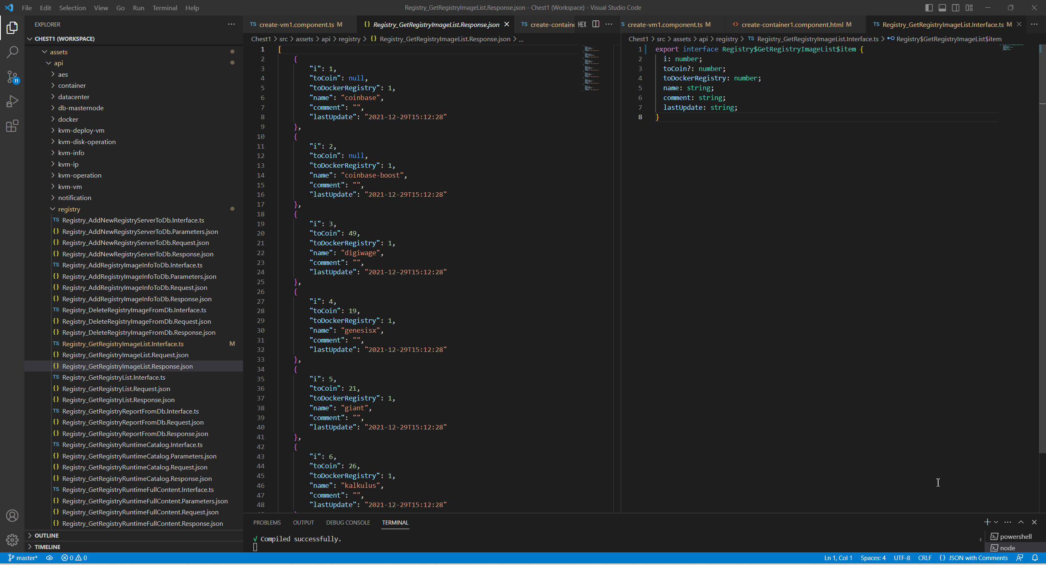Open the Extensions view

click(x=12, y=126)
